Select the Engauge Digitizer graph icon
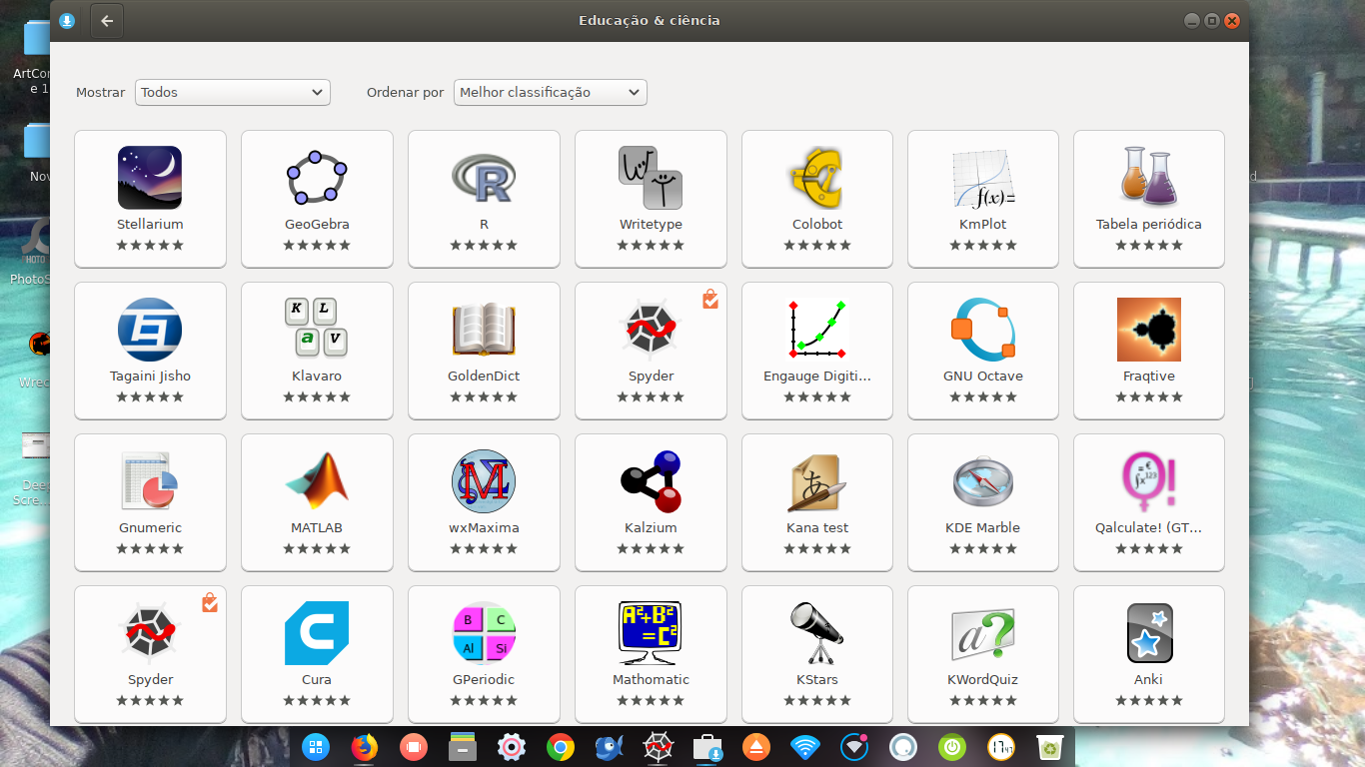 click(817, 329)
